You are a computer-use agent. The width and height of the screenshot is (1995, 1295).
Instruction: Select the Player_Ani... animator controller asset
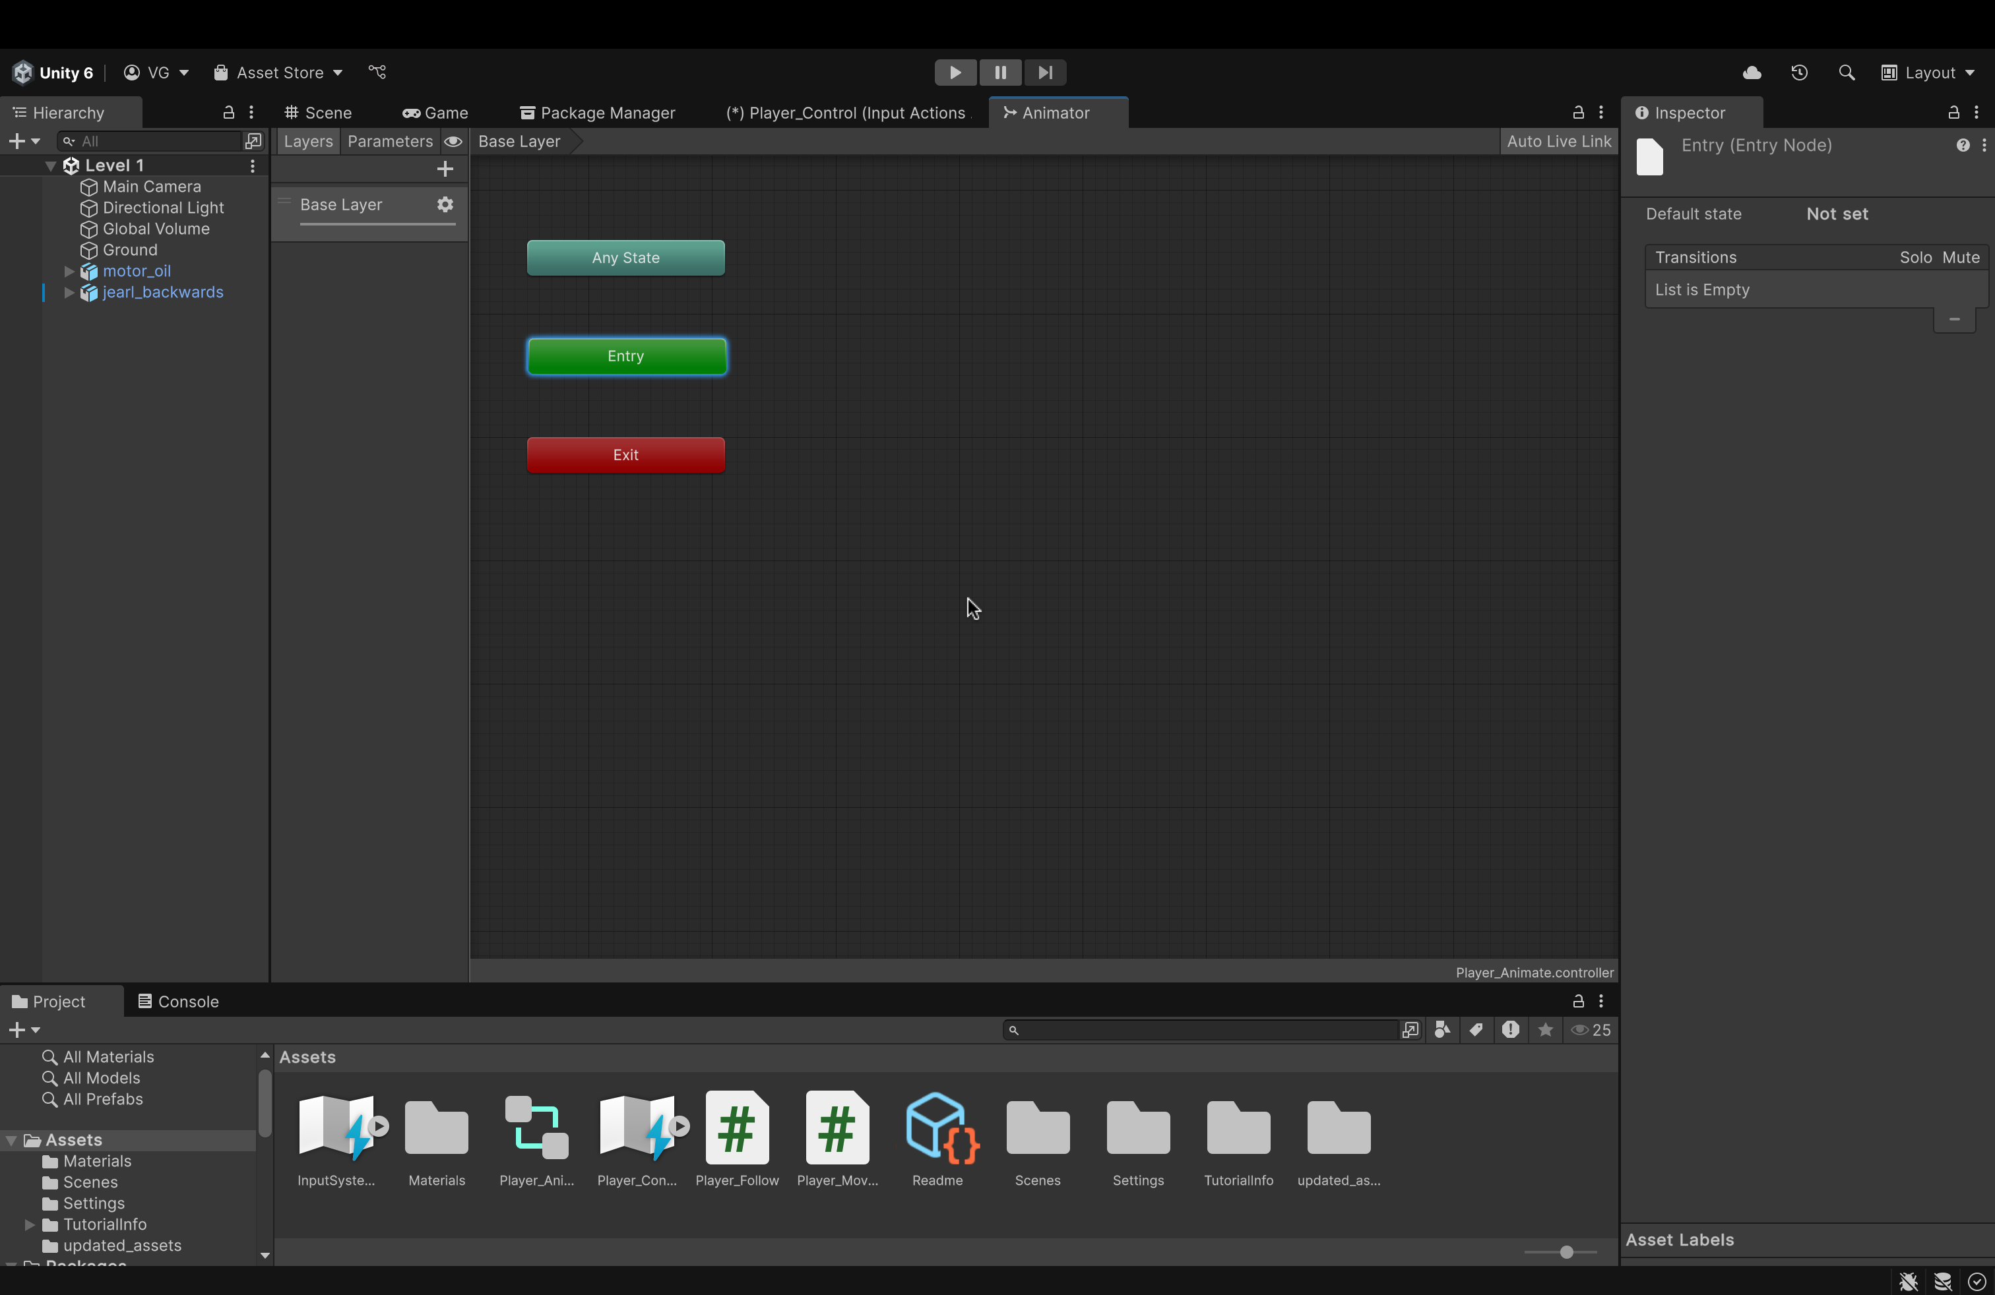536,1139
